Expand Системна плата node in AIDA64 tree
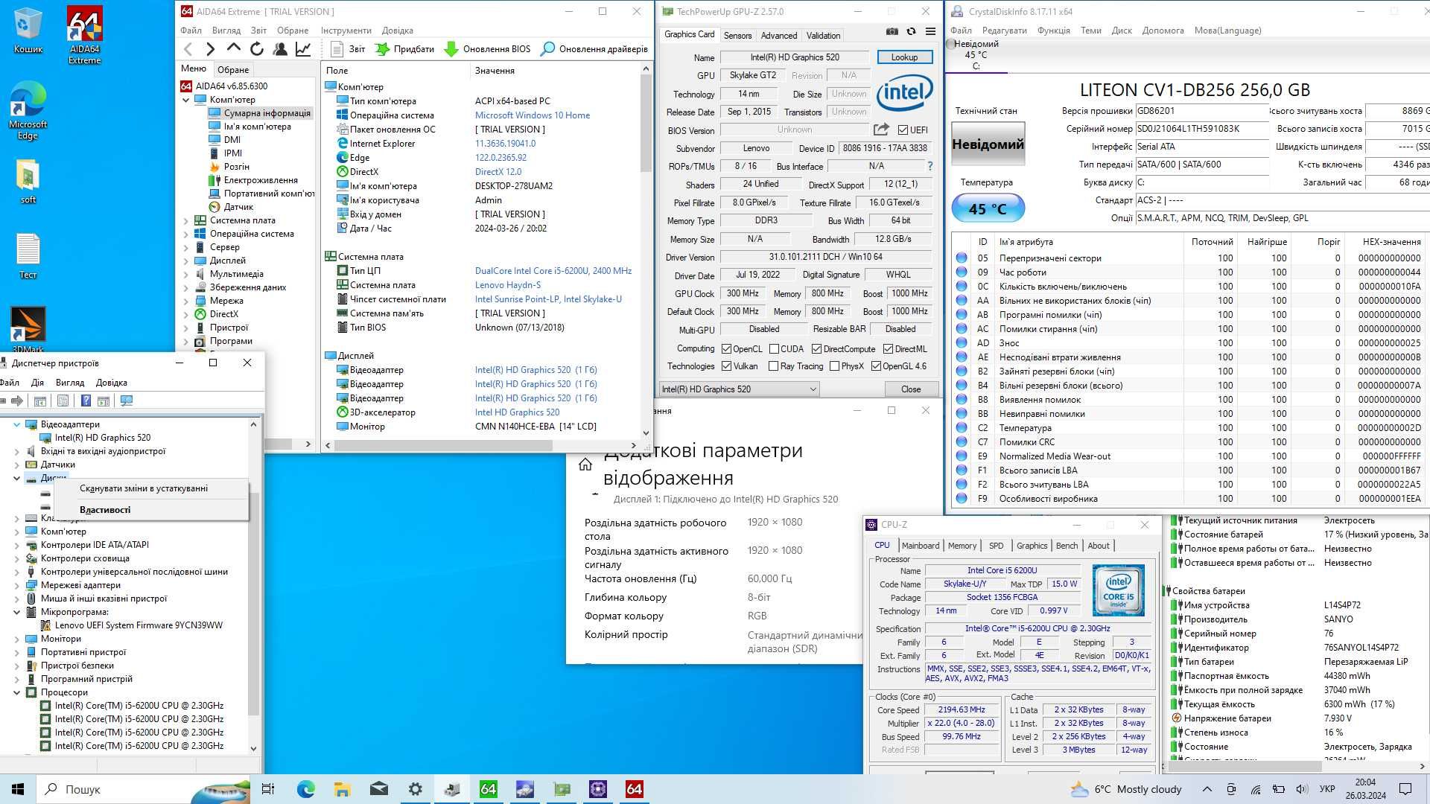Screen dimensions: 1430x804 tap(186, 220)
